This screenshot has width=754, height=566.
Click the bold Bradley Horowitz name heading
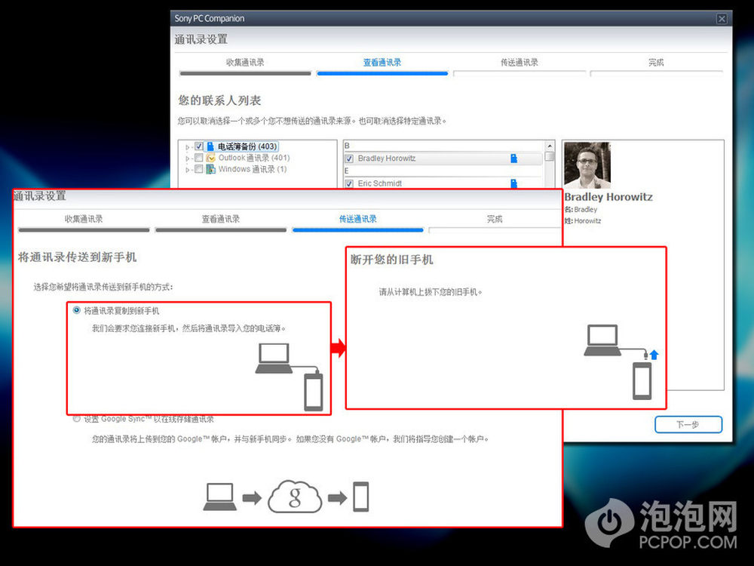(608, 197)
